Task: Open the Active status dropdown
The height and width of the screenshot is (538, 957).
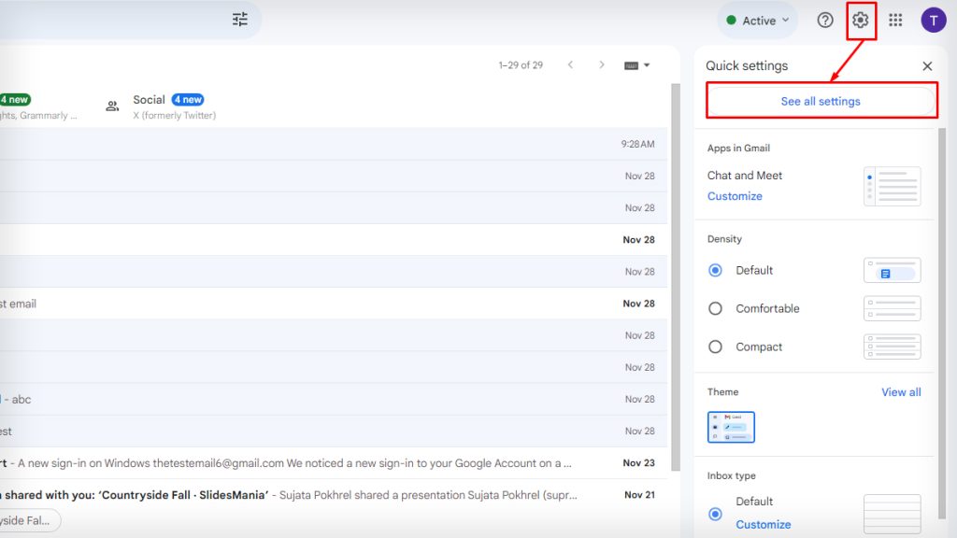Action: click(757, 20)
